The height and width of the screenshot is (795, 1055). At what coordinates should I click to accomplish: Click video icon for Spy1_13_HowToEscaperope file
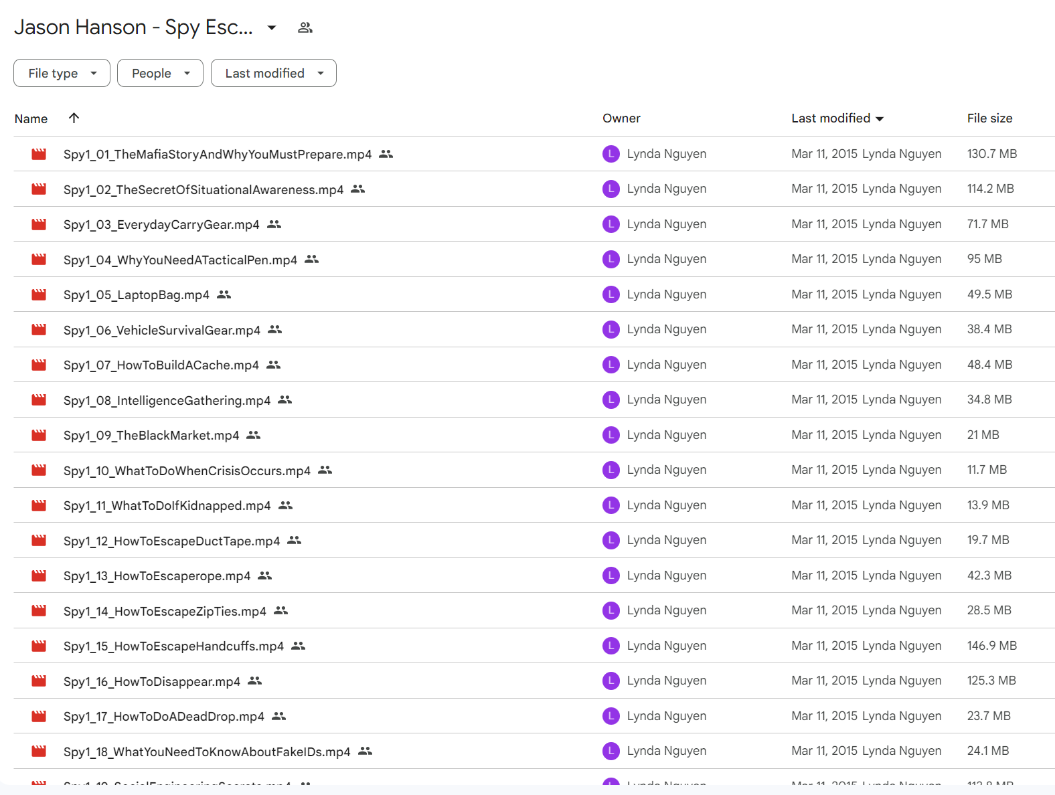pyautogui.click(x=39, y=576)
